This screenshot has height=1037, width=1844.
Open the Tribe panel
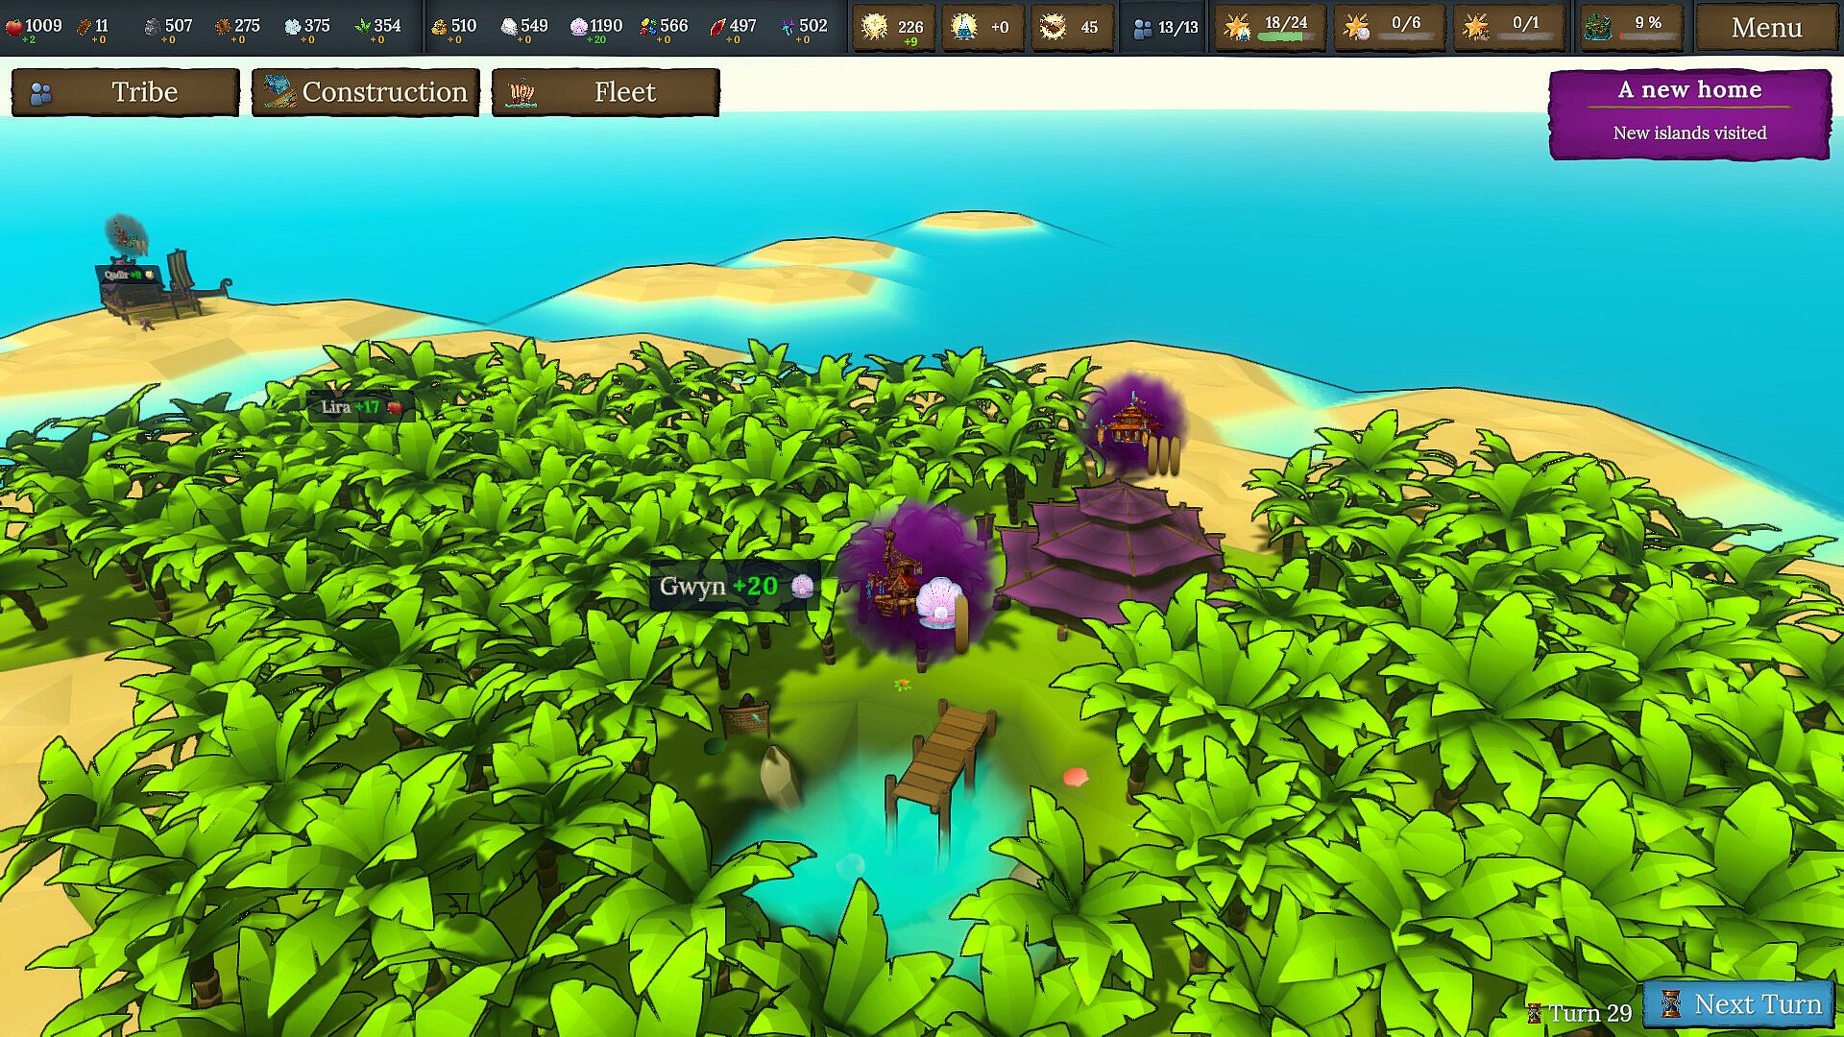pos(126,92)
